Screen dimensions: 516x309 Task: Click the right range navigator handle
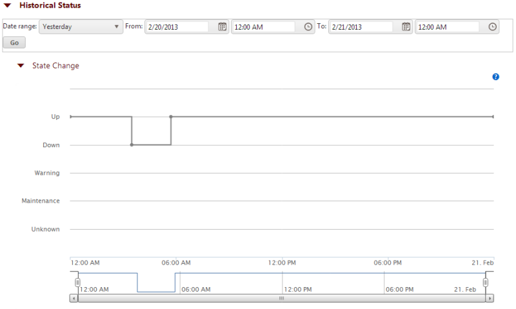[486, 283]
